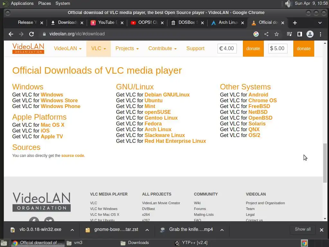Click the show desktop icon in taskbar
Image resolution: width=329 pixels, height=247 pixels.
point(4,243)
